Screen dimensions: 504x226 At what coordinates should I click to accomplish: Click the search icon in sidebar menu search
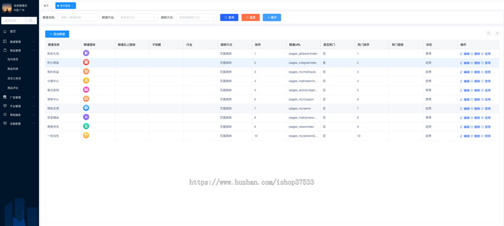pyautogui.click(x=31, y=21)
